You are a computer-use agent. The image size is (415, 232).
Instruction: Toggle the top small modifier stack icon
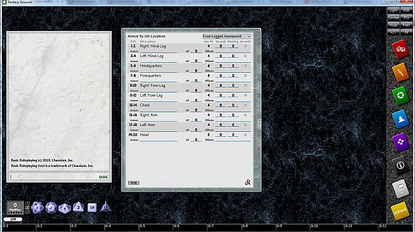click(x=27, y=203)
